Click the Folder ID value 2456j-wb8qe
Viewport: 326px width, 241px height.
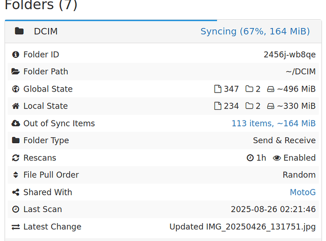[x=289, y=54]
